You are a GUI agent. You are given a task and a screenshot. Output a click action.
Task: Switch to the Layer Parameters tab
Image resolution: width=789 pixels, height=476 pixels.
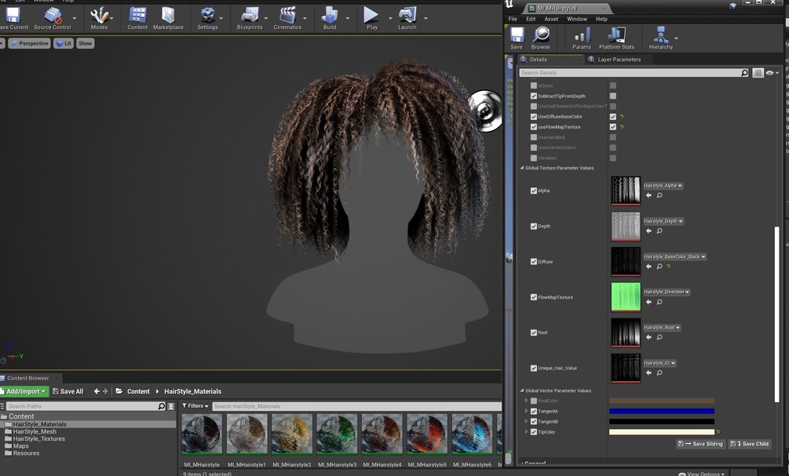pos(619,60)
